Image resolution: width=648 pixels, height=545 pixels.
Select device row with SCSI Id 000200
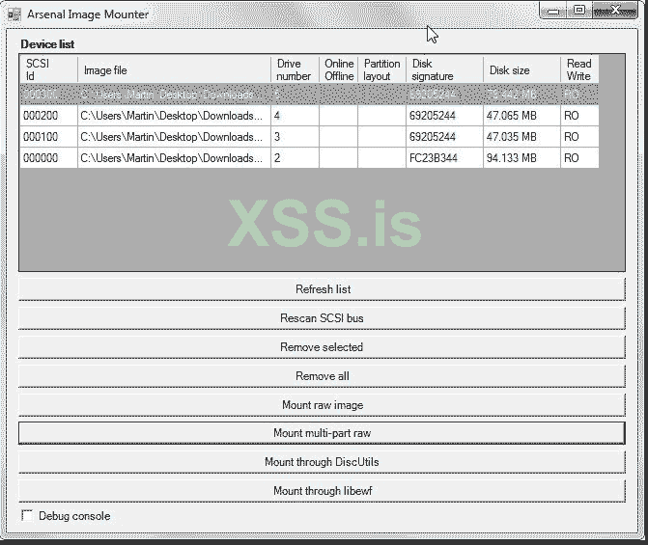coord(309,116)
